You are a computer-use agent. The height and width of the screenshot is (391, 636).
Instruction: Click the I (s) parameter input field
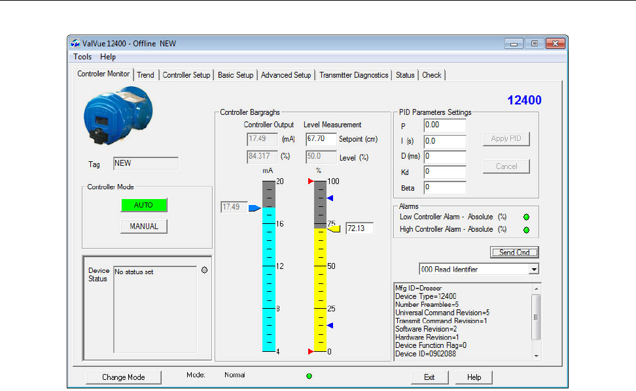coord(445,141)
